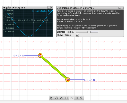Viewport: 127px width, 103px height.
Task: Click the green dipole rod center
Action: [x=54, y=67]
